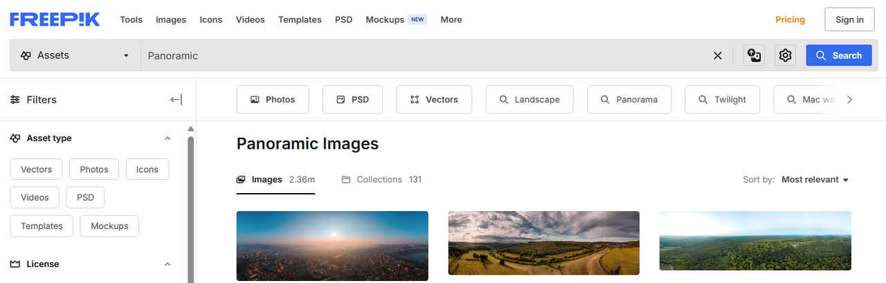Toggle the PSD asset type filter
Image resolution: width=886 pixels, height=283 pixels.
[x=85, y=198]
